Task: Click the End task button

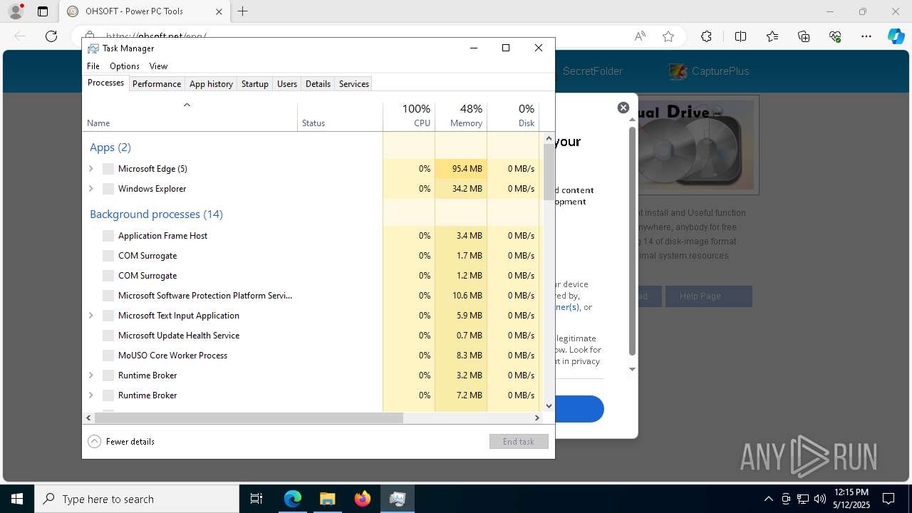Action: (x=519, y=442)
